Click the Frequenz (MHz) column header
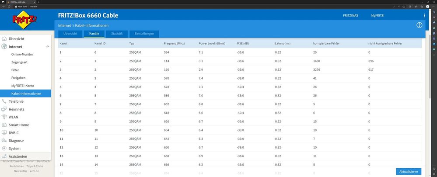This screenshot has width=437, height=177. (174, 44)
